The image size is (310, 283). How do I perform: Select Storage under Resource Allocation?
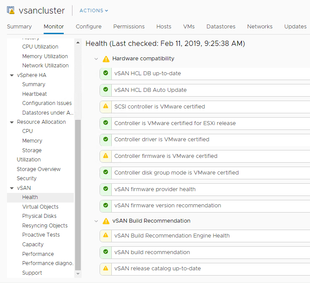(x=32, y=150)
